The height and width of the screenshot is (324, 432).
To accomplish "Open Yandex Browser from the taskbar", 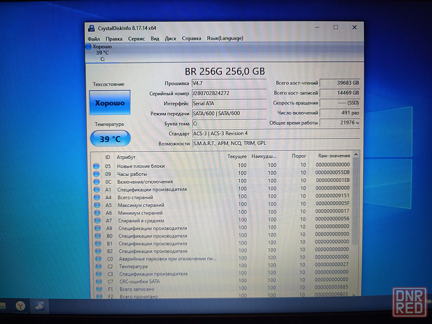I will click(x=20, y=306).
